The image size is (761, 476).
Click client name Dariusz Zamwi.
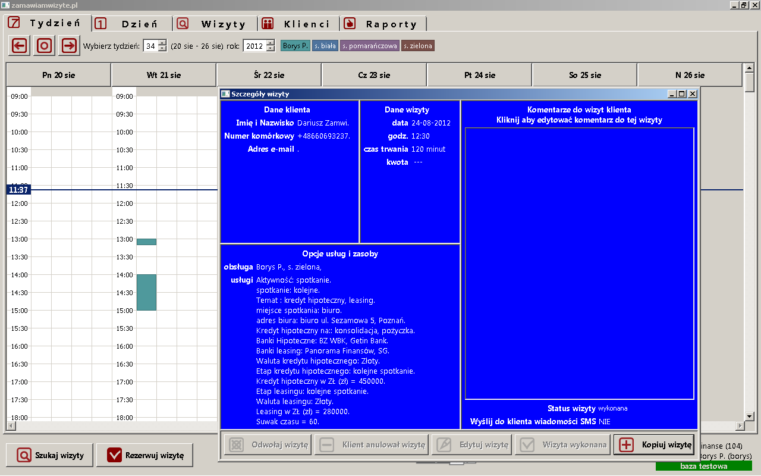point(323,123)
